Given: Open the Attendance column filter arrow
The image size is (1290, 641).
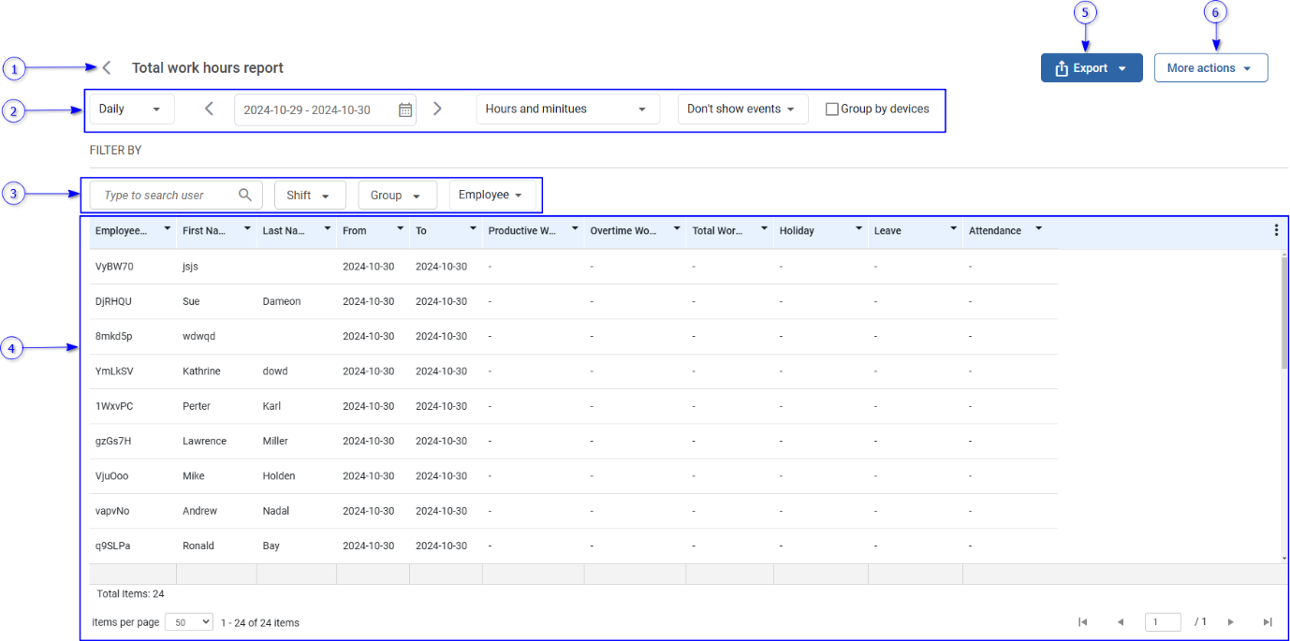Looking at the screenshot, I should [1038, 229].
